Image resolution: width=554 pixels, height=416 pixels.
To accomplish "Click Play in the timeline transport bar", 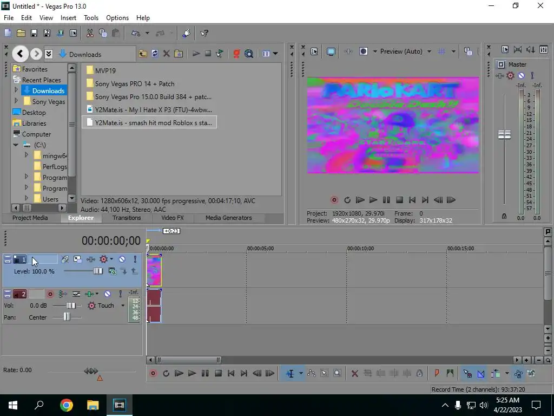I will tap(192, 373).
